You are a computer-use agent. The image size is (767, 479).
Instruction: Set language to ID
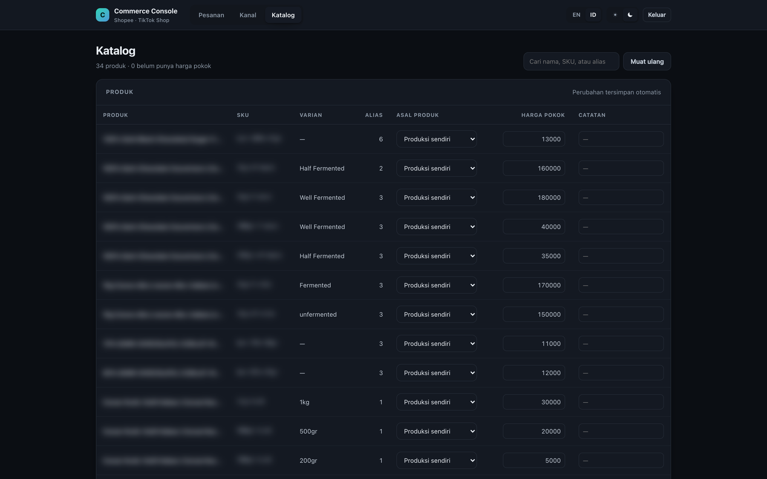[x=593, y=15]
